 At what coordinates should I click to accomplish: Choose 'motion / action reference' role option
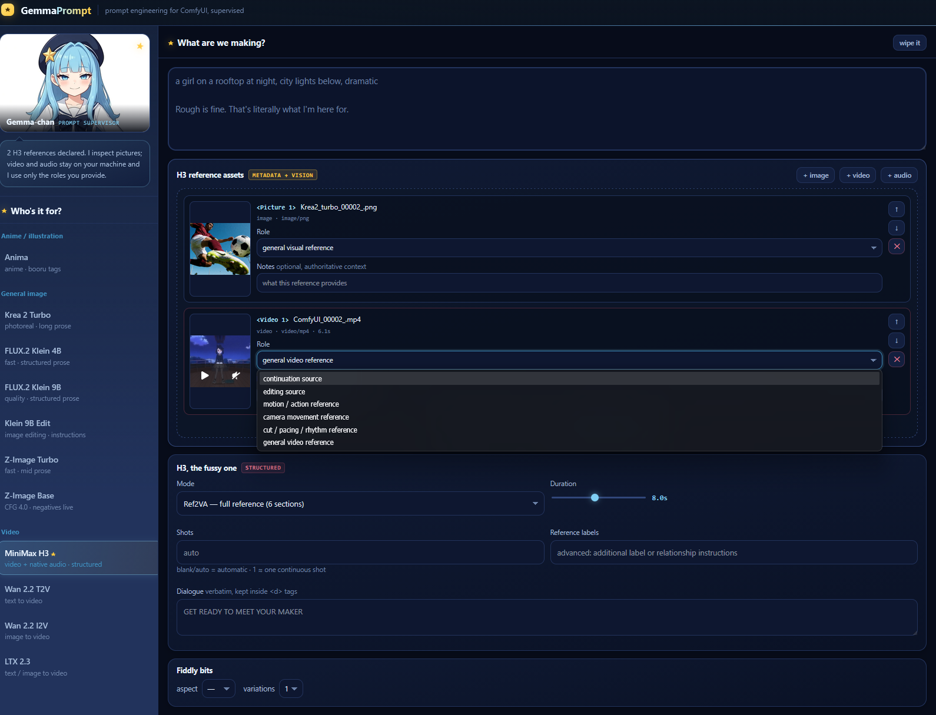[569, 404]
